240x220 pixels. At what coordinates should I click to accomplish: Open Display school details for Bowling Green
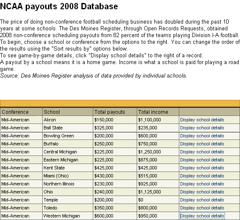point(202,136)
